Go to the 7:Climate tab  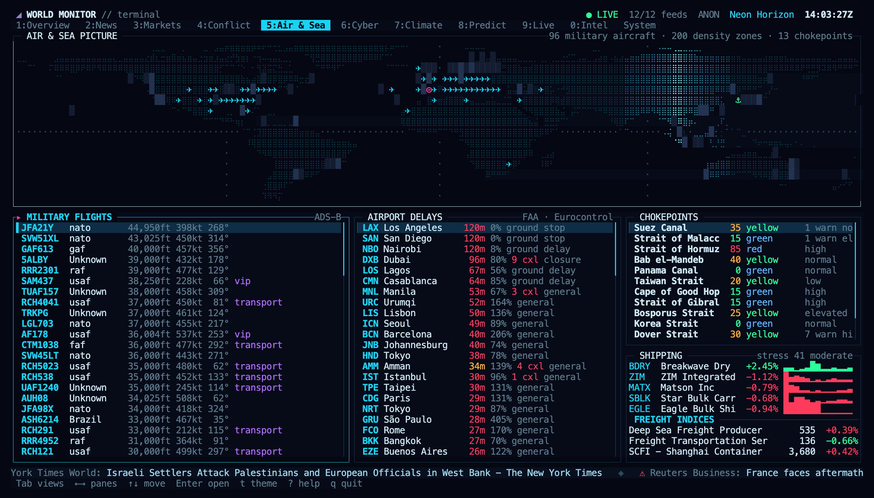coord(418,25)
